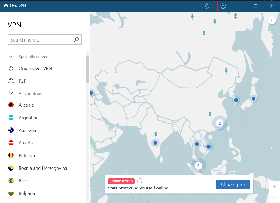This screenshot has height=203, width=280.
Task: Click the exclamation alert icon on map
Action: 272,20
